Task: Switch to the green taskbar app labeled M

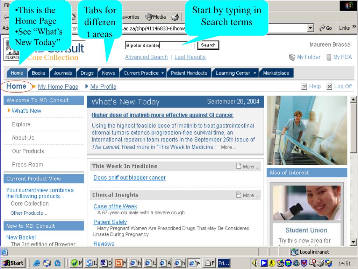Action: 77,263
